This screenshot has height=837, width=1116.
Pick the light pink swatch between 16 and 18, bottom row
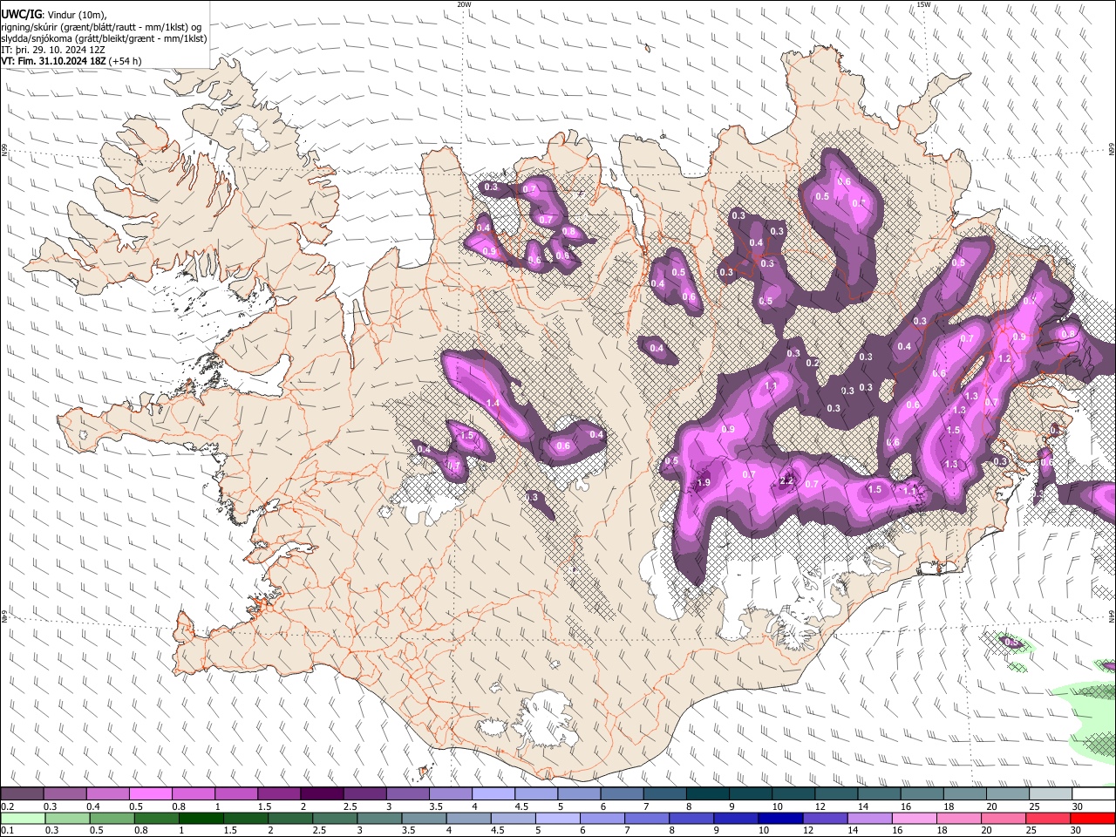pyautogui.click(x=915, y=818)
